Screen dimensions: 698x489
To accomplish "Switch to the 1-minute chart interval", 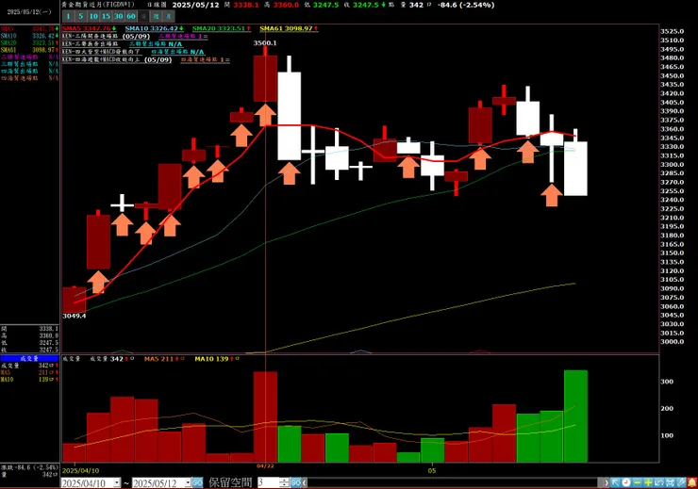I will [68, 16].
